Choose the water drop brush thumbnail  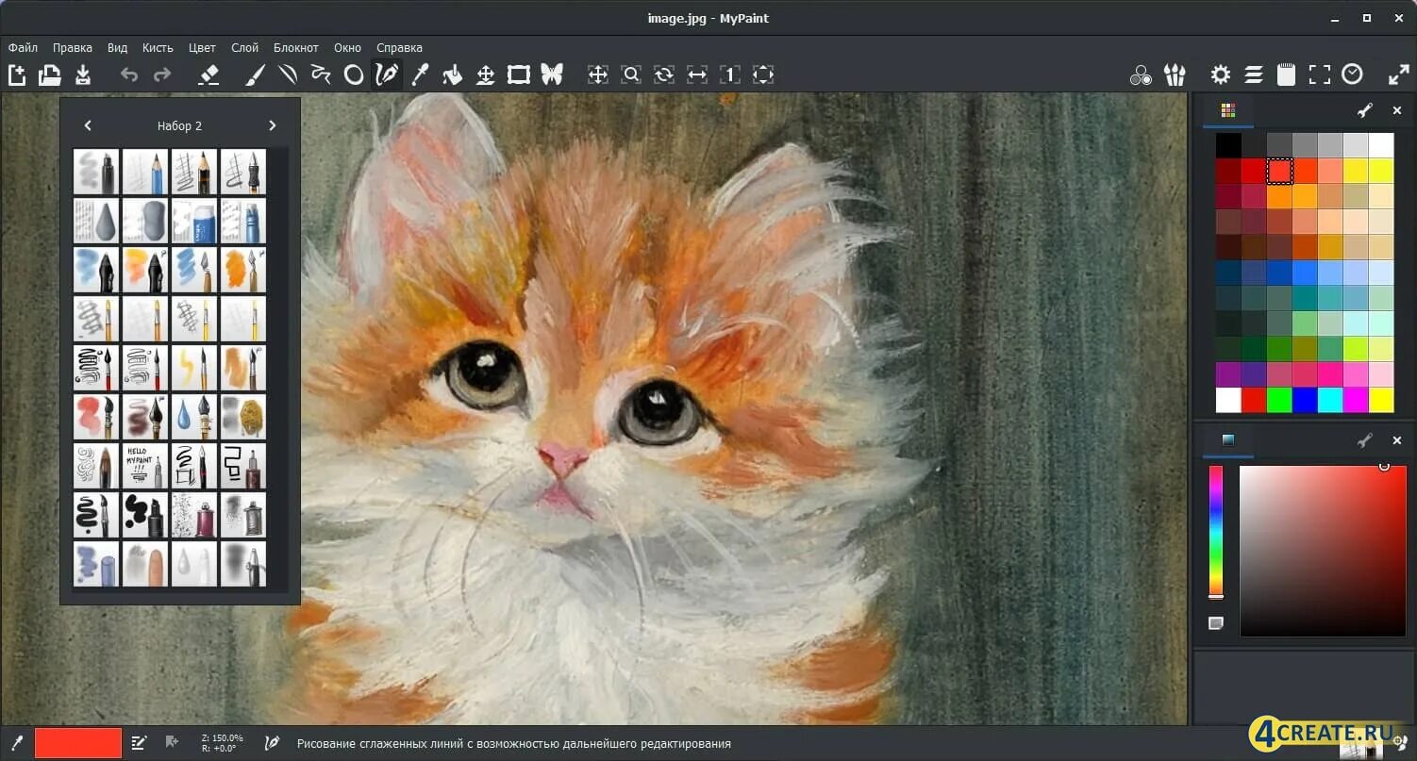coord(194,417)
